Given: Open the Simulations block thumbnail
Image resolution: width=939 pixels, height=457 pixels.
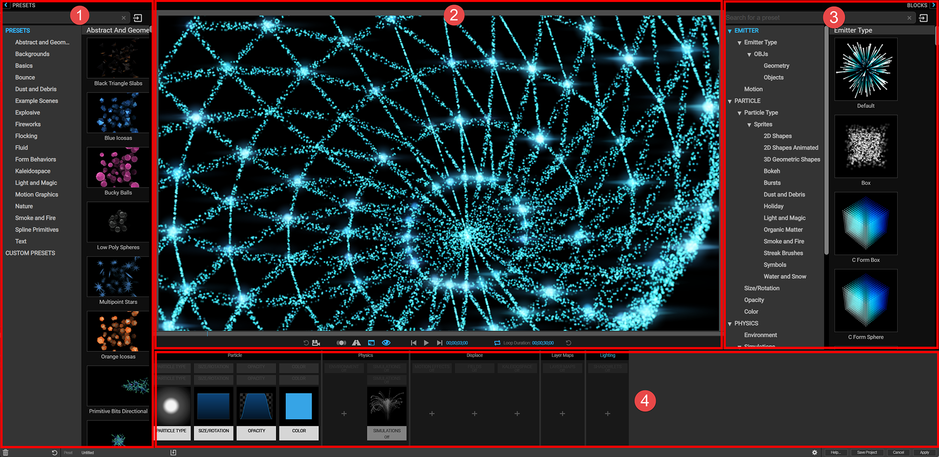Looking at the screenshot, I should point(387,413).
